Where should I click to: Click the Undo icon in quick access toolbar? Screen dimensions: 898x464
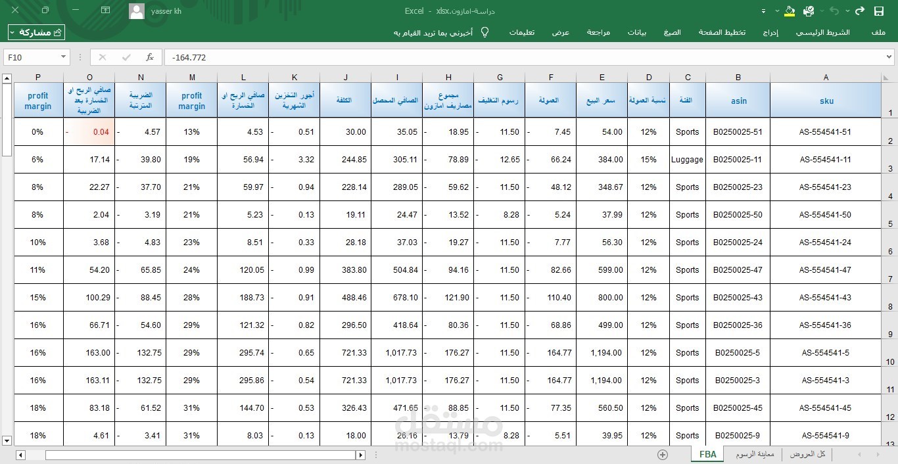click(x=835, y=11)
